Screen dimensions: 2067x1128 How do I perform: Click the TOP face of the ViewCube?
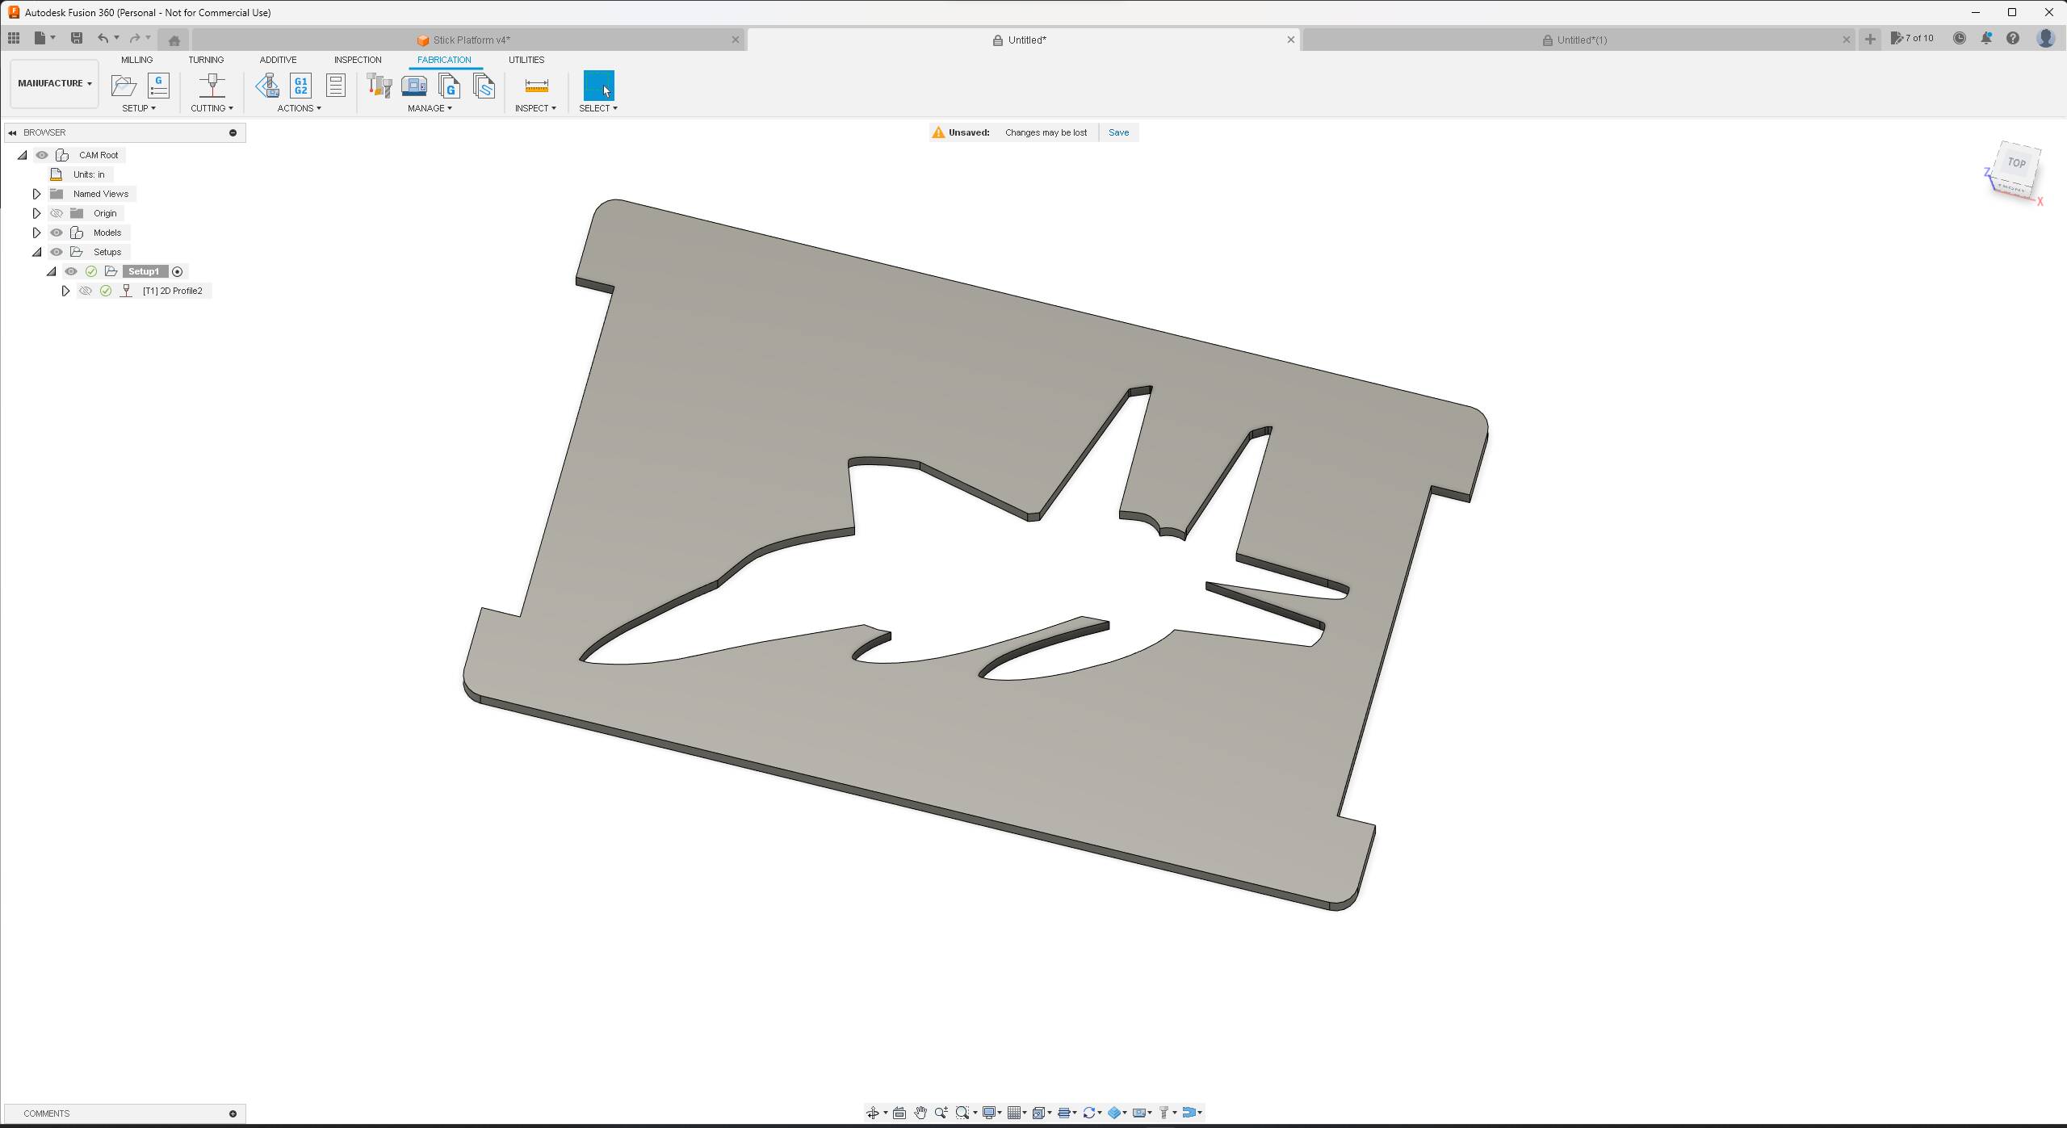(x=2016, y=163)
